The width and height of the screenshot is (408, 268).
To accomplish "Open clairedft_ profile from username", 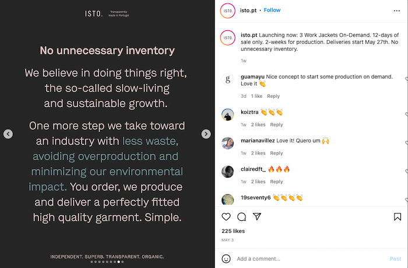I will point(253,169).
